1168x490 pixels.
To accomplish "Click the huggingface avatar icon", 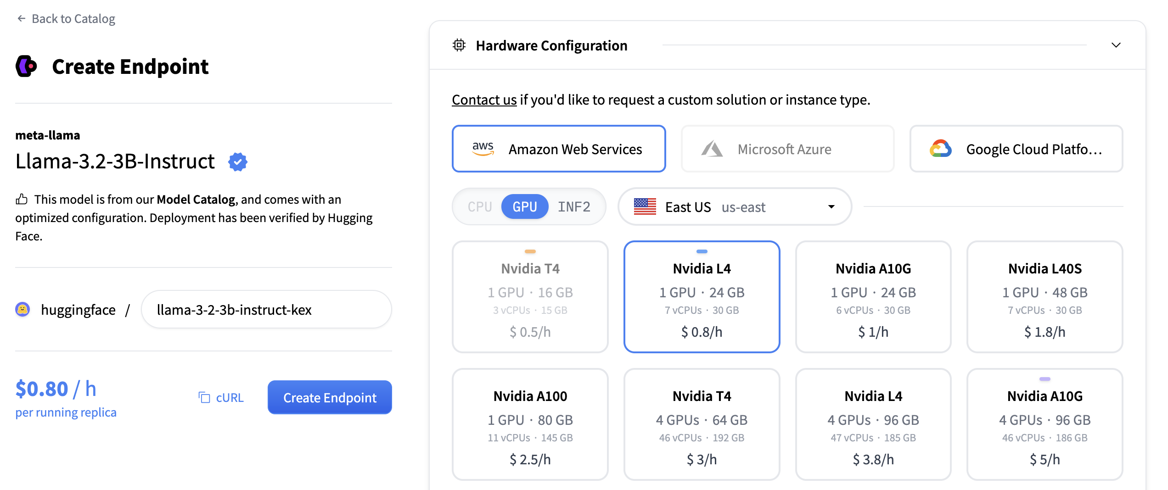I will 22,309.
